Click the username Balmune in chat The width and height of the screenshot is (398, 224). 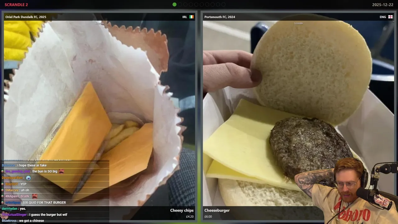pos(8,165)
